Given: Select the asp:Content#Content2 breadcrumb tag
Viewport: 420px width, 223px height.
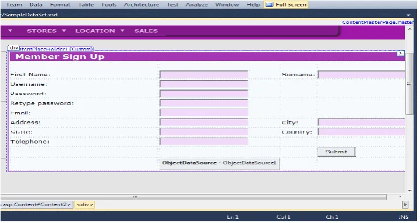Looking at the screenshot, I should [x=37, y=204].
